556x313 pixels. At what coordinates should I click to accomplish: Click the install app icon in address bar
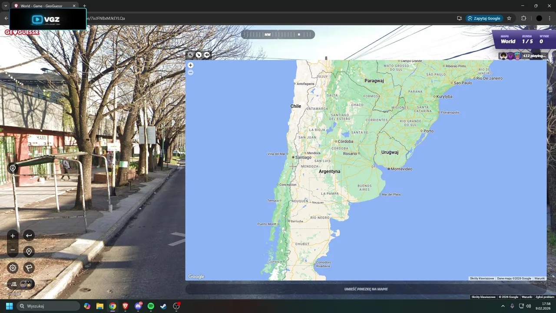(x=459, y=18)
